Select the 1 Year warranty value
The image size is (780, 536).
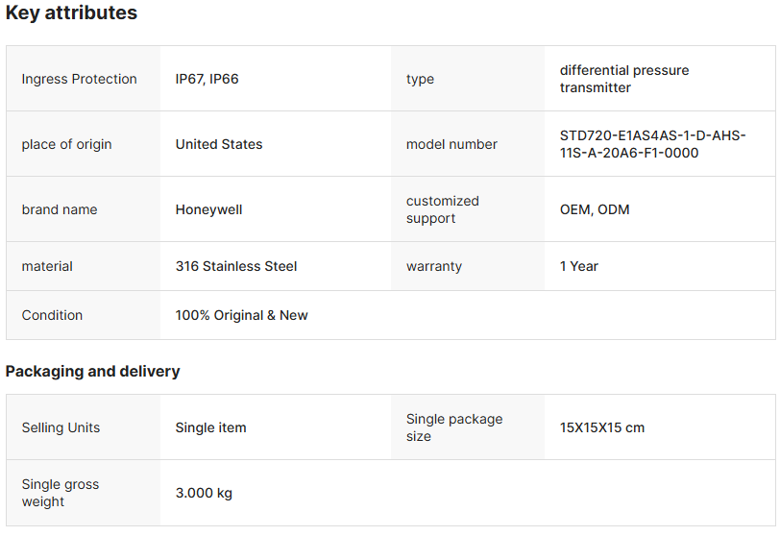(x=578, y=266)
